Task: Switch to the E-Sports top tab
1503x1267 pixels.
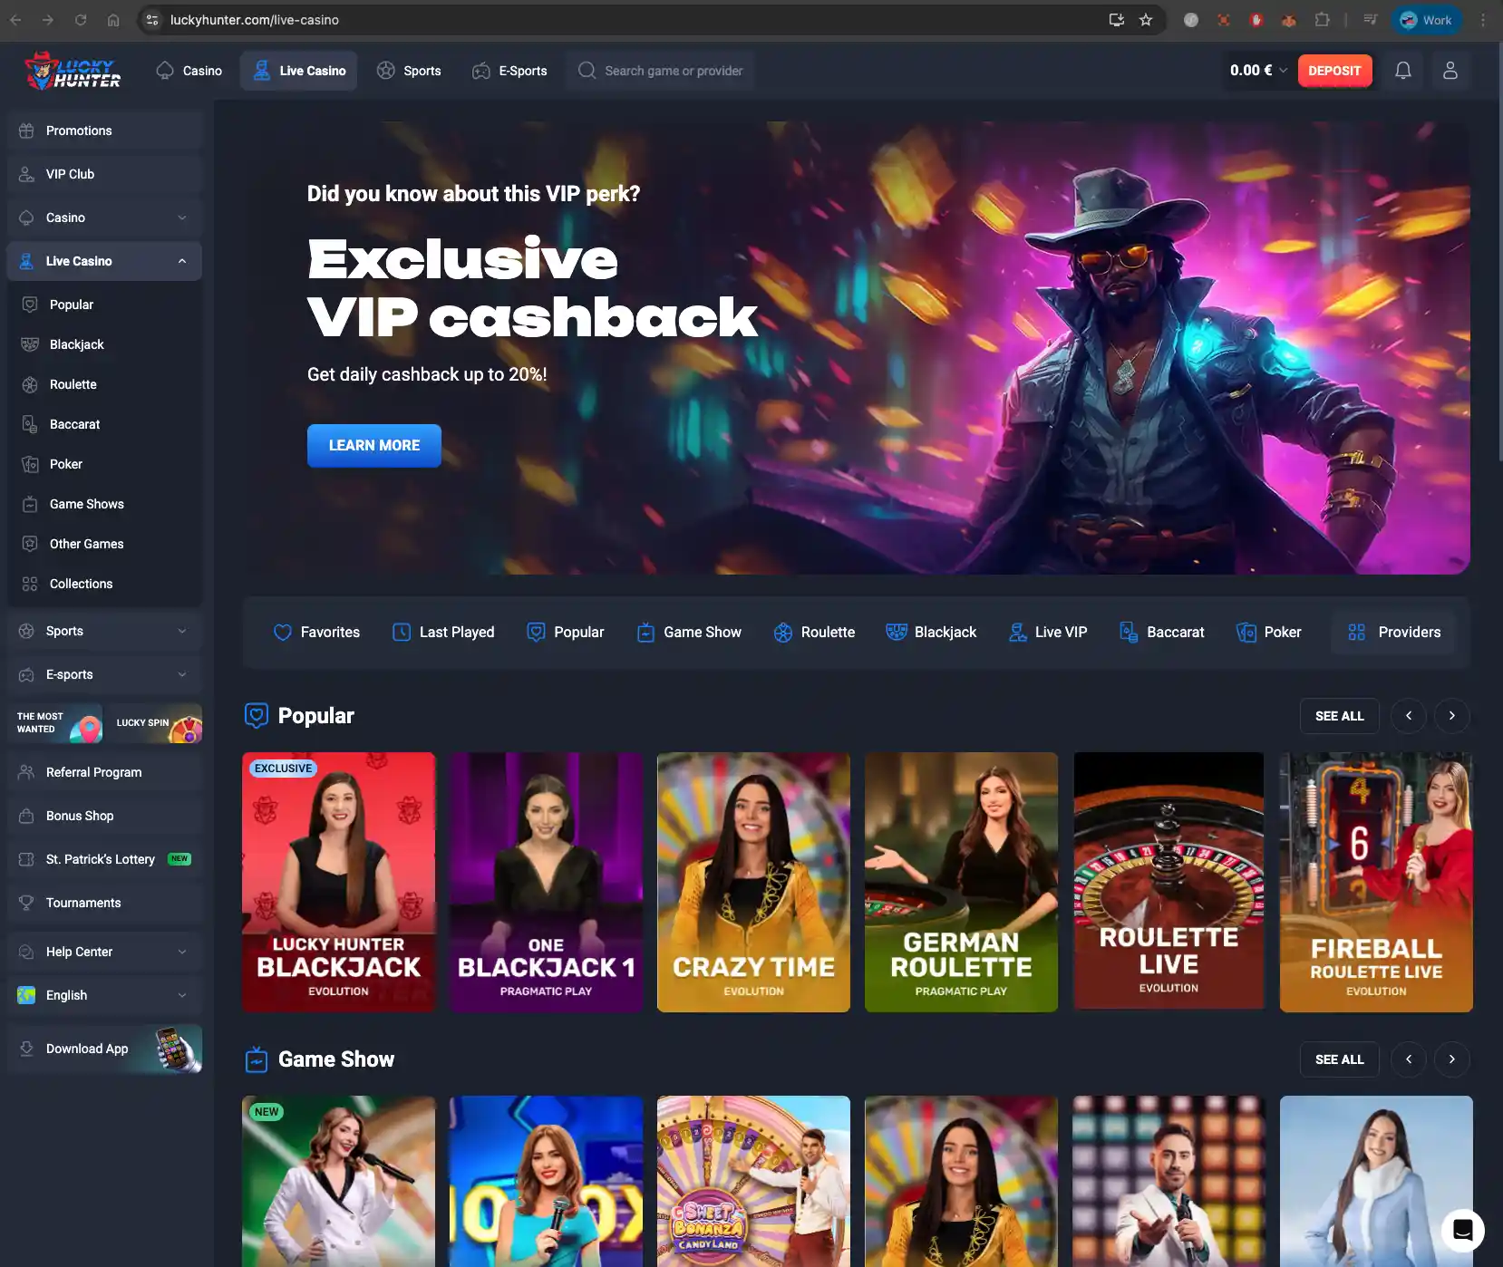Action: pyautogui.click(x=509, y=71)
